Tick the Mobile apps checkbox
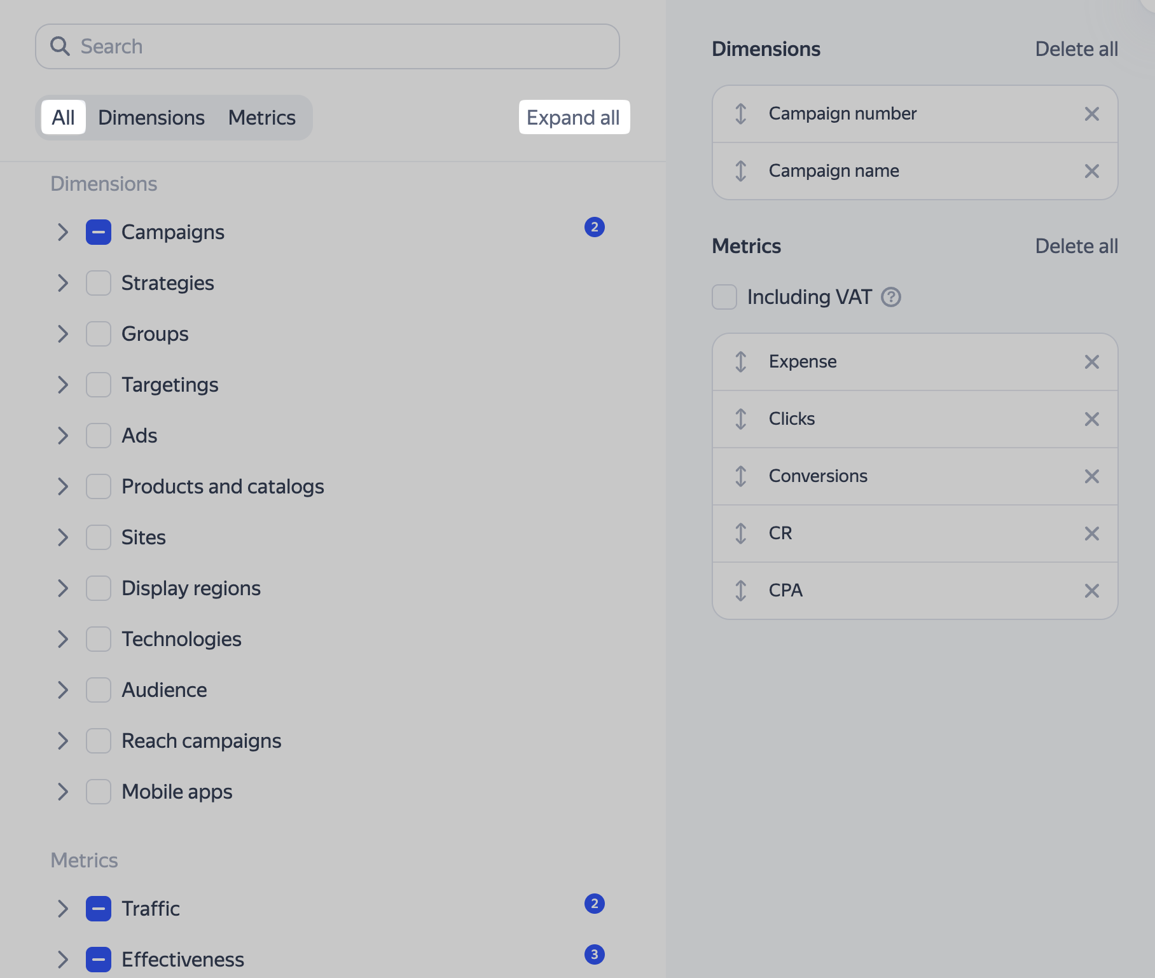 99,792
